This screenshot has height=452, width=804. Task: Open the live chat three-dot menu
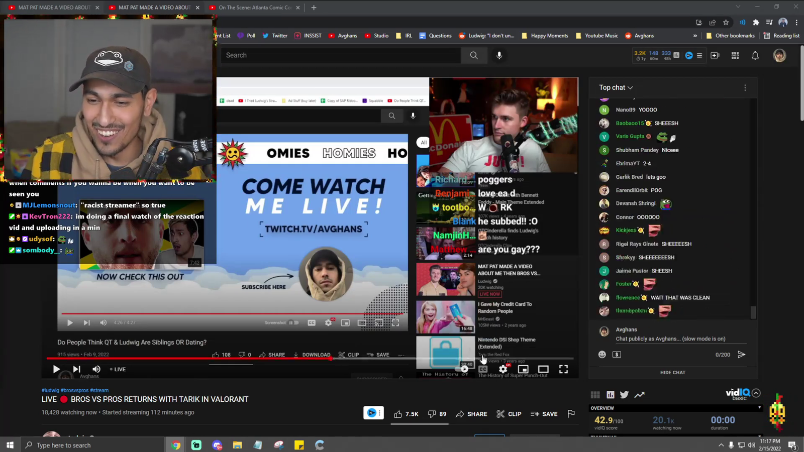[x=745, y=87]
